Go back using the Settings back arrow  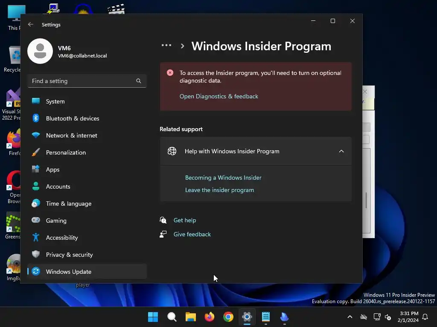(31, 24)
